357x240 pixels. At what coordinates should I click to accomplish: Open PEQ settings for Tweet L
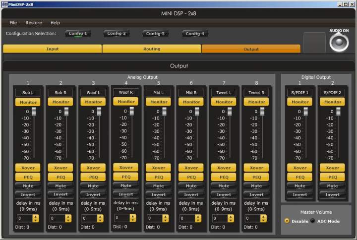(224, 177)
